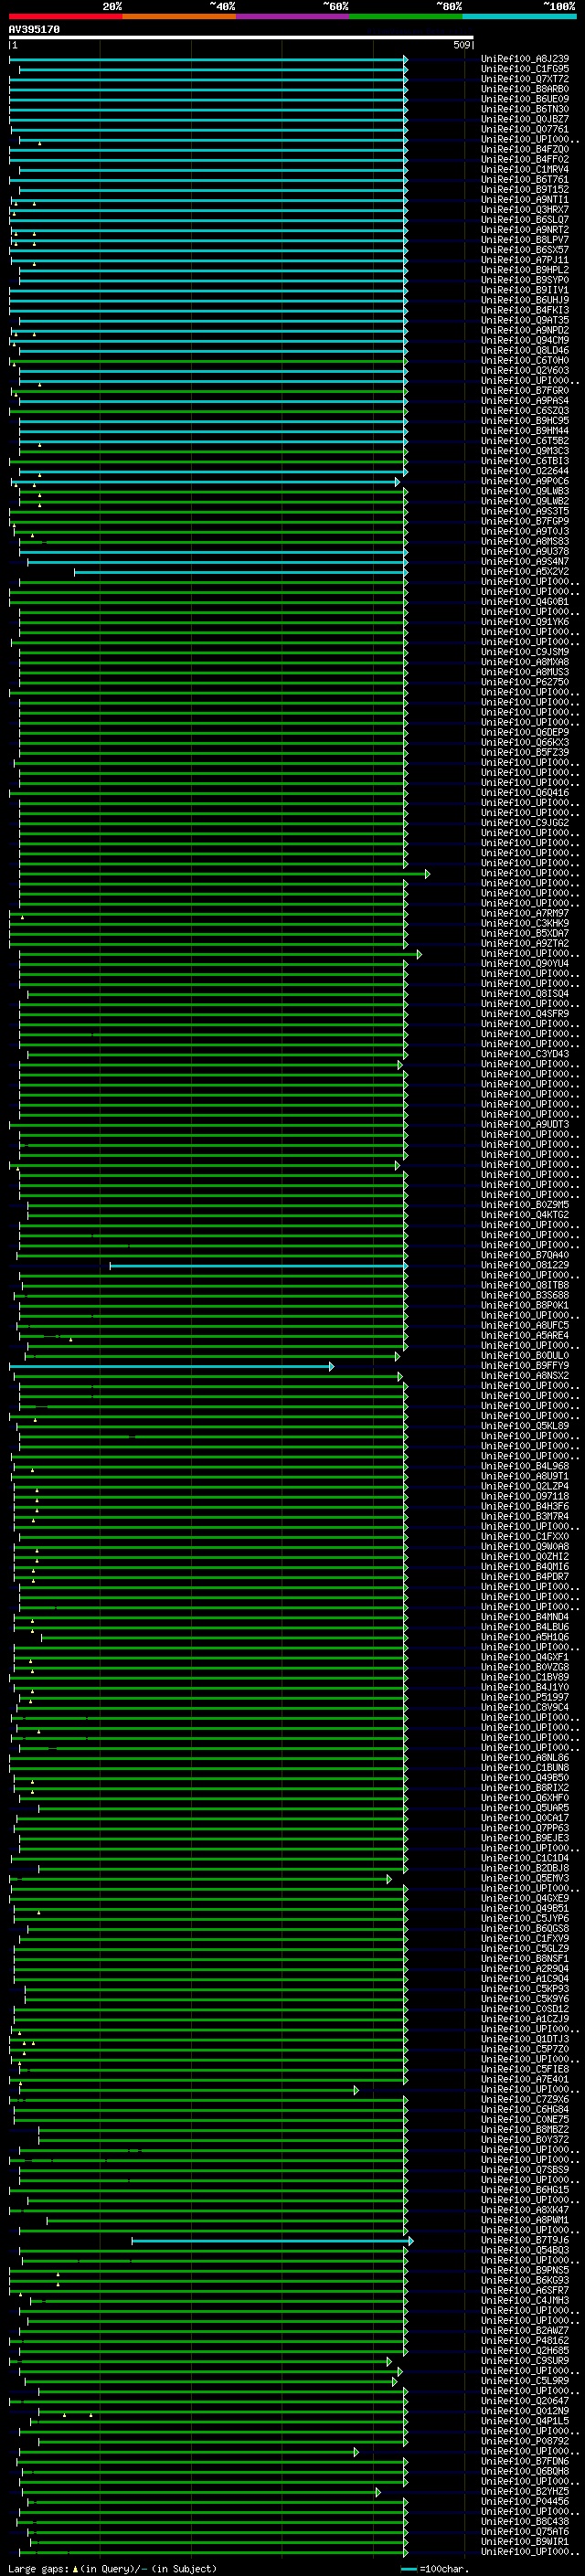The image size is (585, 2576).
Task: Select the UniRef100_Q7XT72 label
Action: (525, 79)
